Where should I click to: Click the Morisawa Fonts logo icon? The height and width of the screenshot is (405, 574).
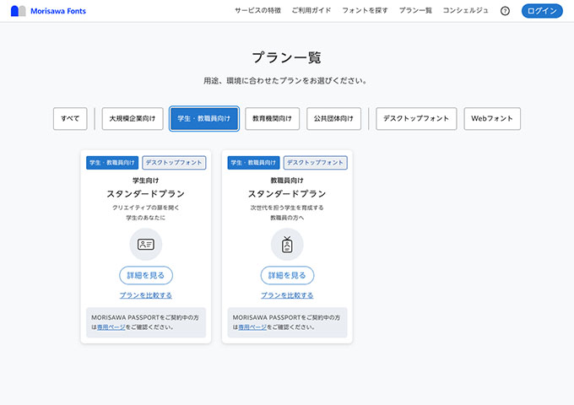(x=19, y=11)
